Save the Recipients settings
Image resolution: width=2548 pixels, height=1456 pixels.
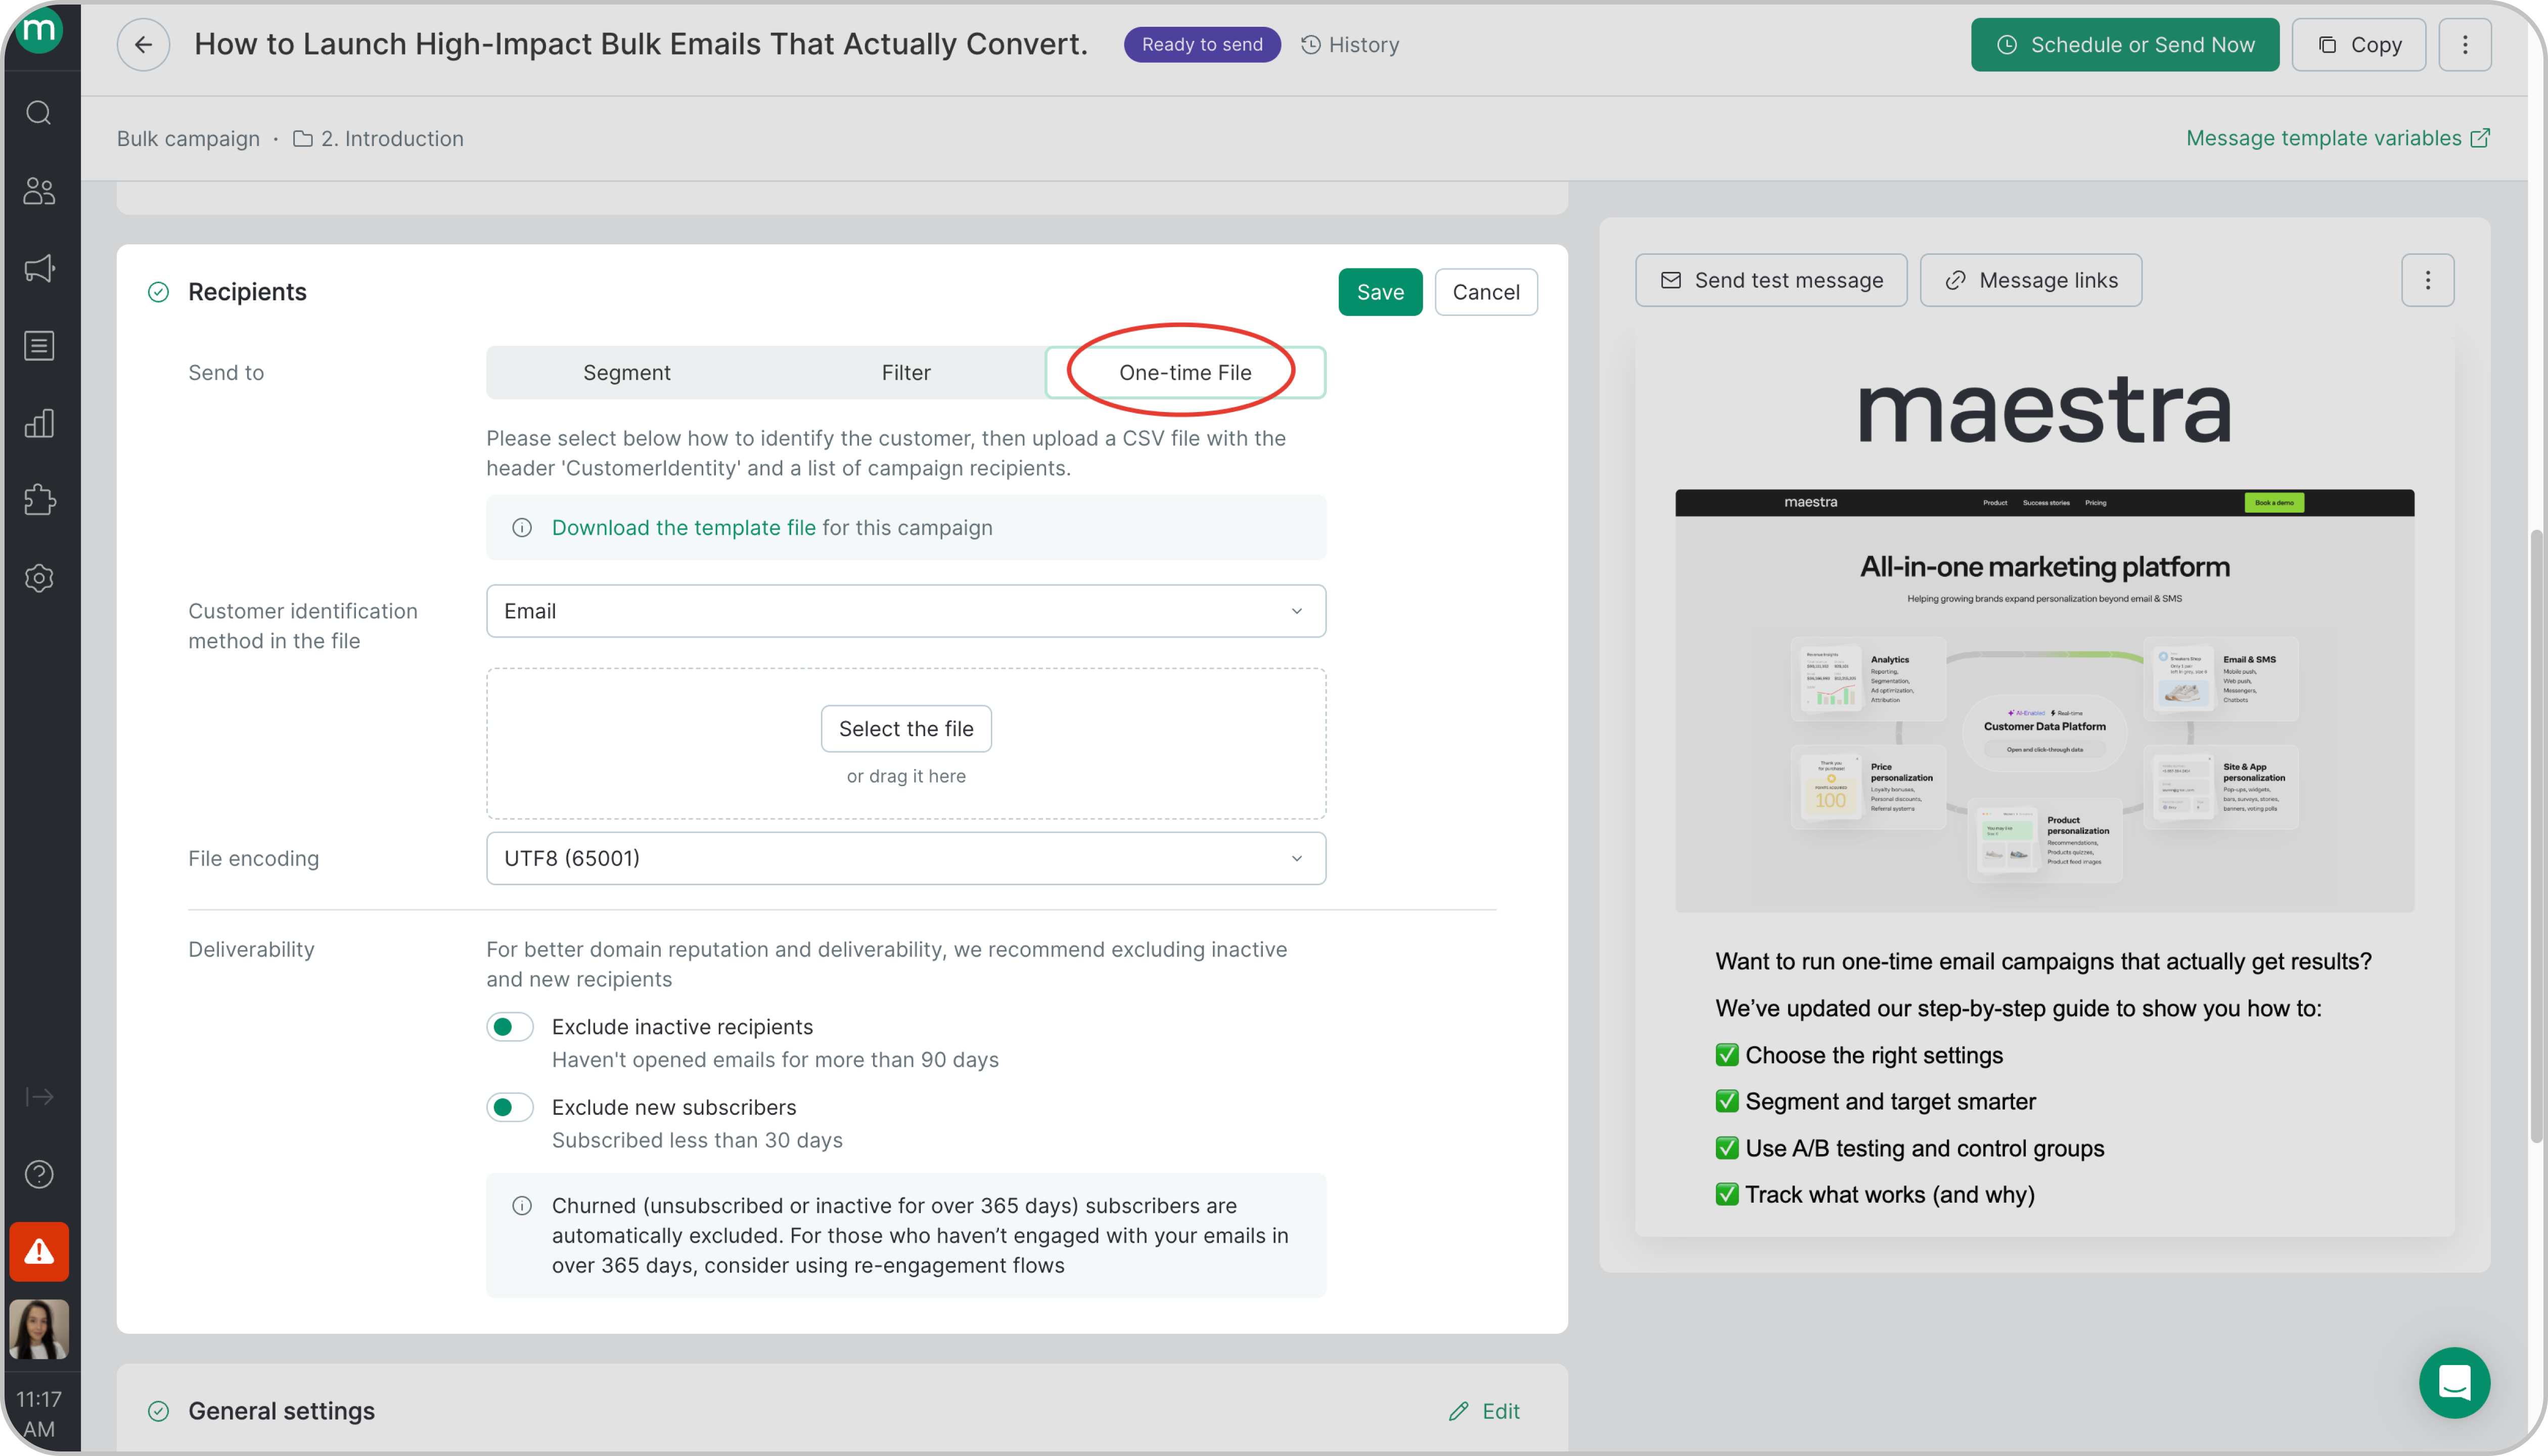click(x=1380, y=292)
